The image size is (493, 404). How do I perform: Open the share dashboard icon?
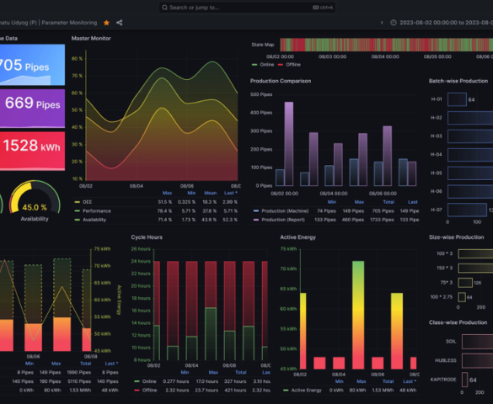coord(119,23)
